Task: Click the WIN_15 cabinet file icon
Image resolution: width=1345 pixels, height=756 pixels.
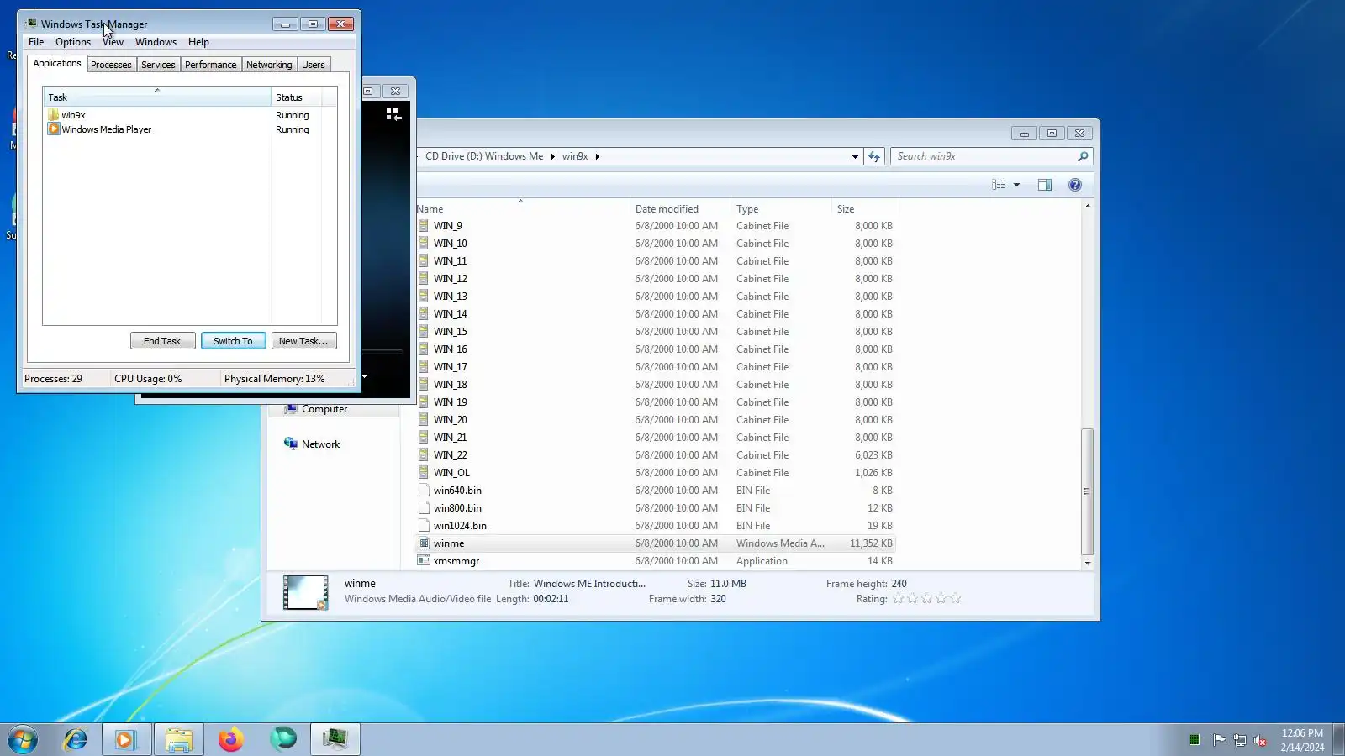Action: tap(424, 332)
